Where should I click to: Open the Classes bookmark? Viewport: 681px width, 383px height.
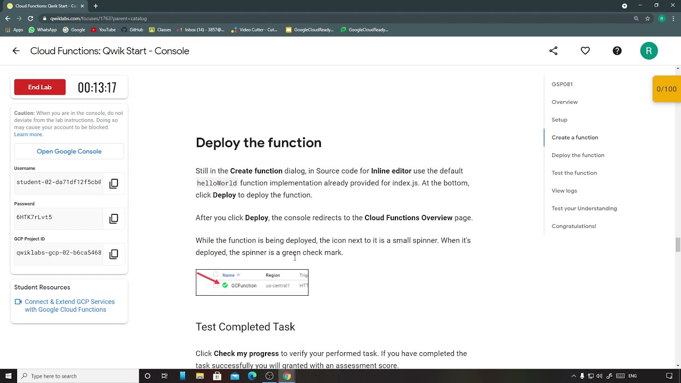click(x=160, y=30)
